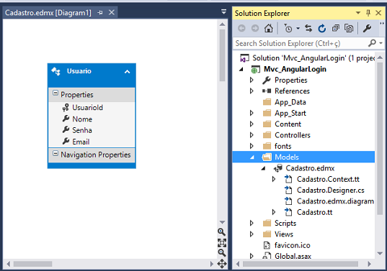Click the zoom out magnifier on diagram
387x271 pixels.
(221, 252)
